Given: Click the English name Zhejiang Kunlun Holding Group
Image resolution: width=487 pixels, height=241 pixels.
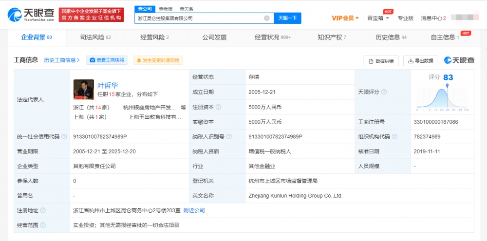Looking at the screenshot, I should 296,196.
